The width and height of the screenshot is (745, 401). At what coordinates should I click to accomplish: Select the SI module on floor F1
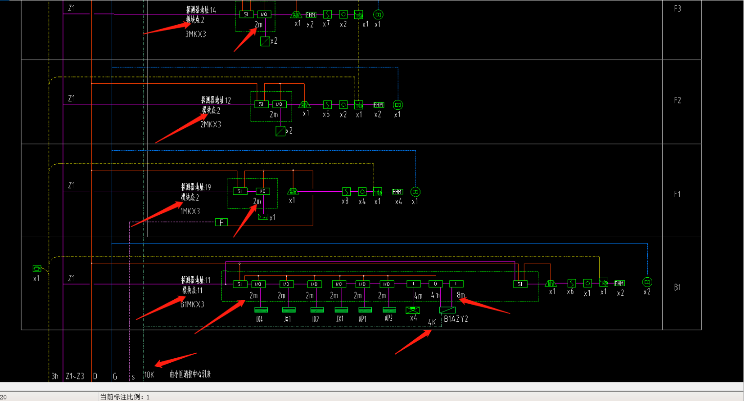(240, 191)
